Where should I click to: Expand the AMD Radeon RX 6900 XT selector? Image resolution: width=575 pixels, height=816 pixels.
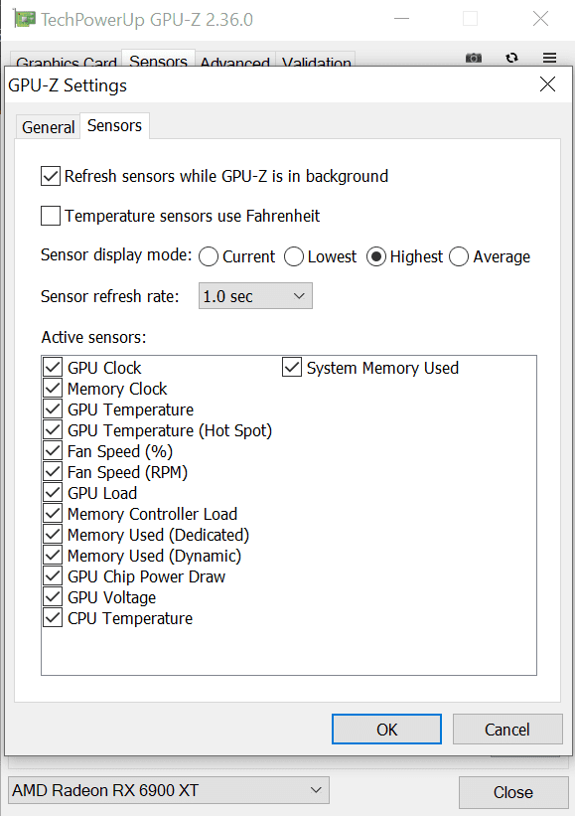pyautogui.click(x=169, y=790)
